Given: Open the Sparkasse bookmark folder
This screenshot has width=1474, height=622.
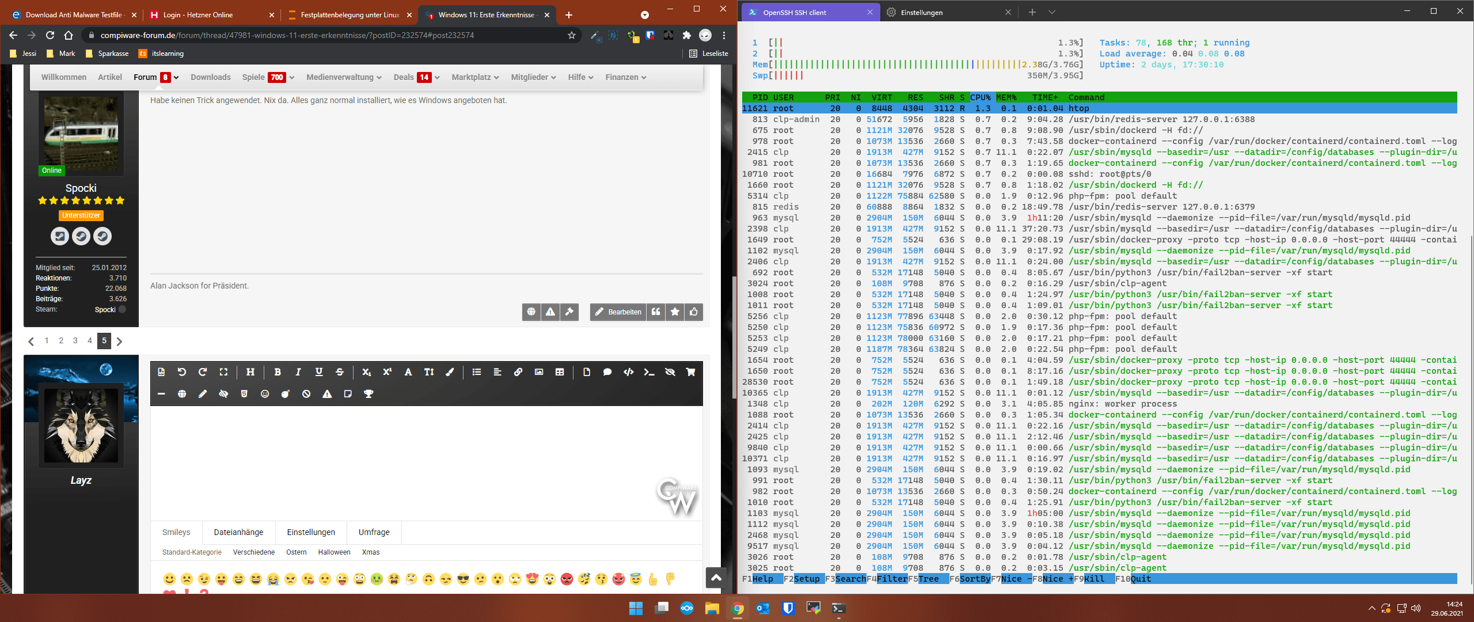Looking at the screenshot, I should click(x=107, y=54).
